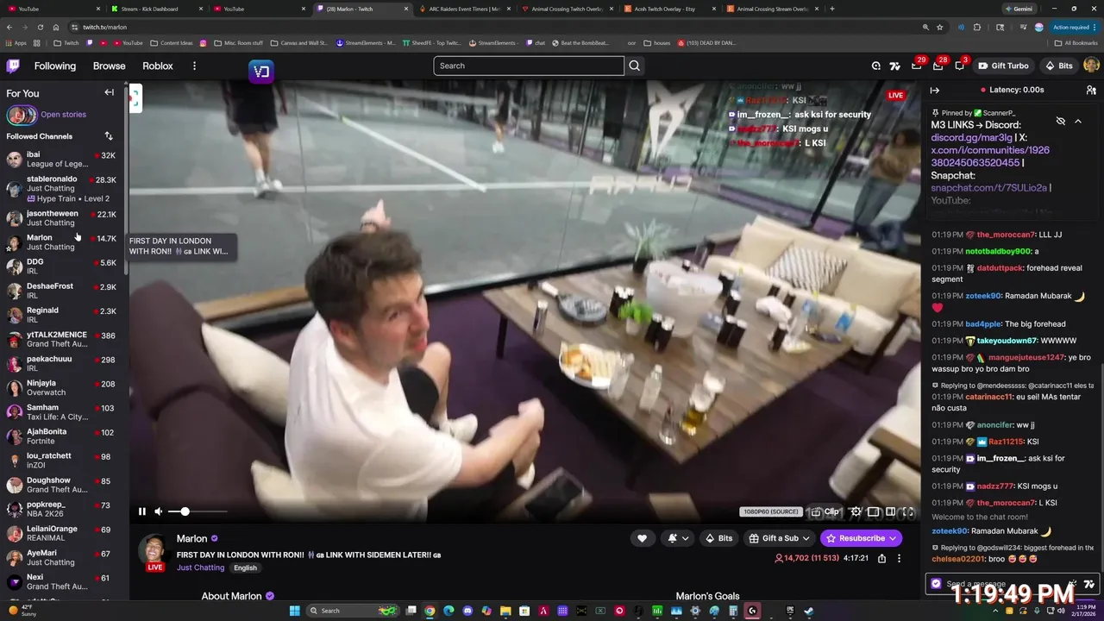Open the notification bell dropdown
The image size is (1104, 621).
point(679,538)
